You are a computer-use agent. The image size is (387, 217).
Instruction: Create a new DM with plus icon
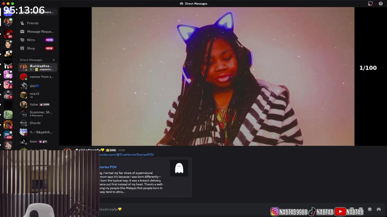54,60
